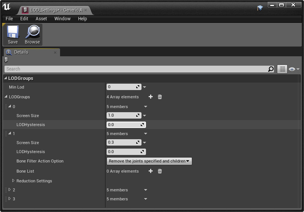Grab the drag handle of element 3
The image size is (304, 212).
click(x=6, y=199)
